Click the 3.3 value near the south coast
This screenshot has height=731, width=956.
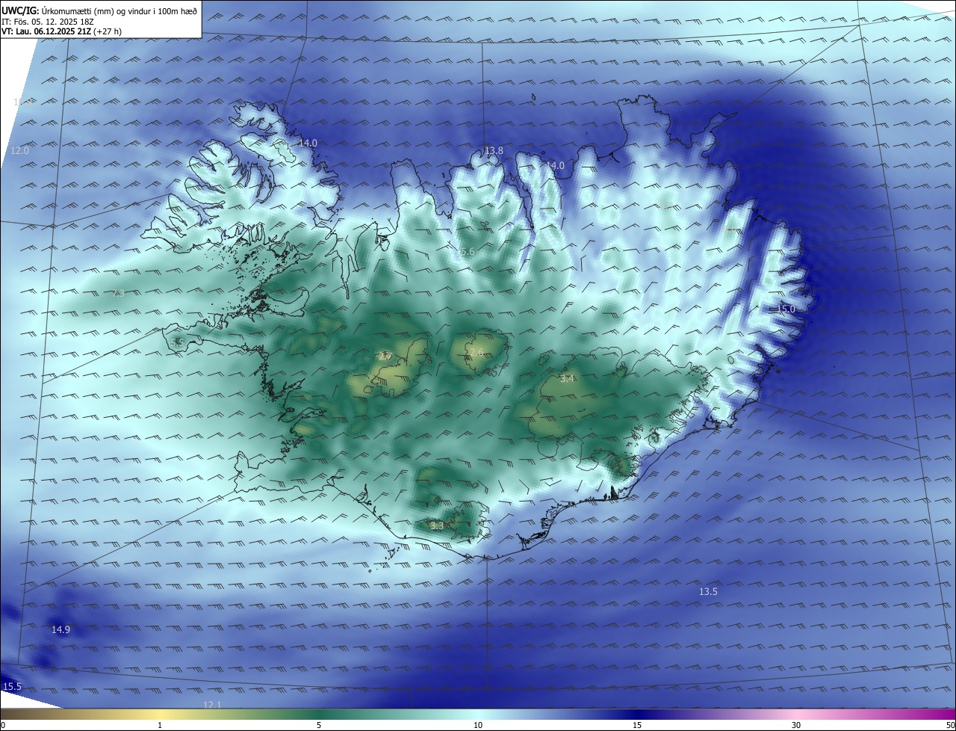(437, 525)
